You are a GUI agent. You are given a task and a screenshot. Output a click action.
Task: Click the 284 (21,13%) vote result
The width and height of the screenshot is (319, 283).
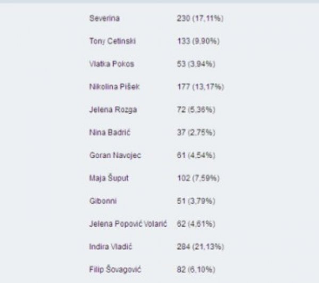click(200, 247)
